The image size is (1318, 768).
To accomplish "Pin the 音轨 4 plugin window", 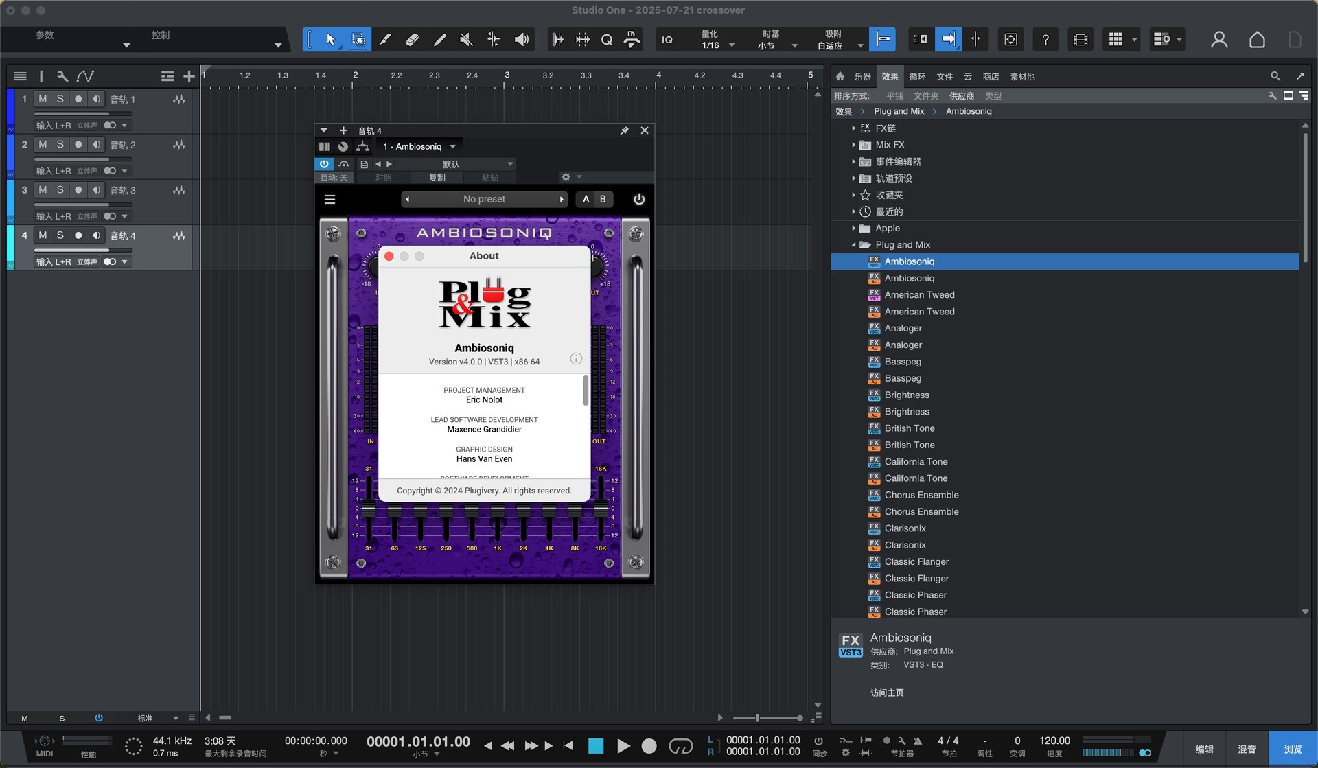I will point(624,130).
